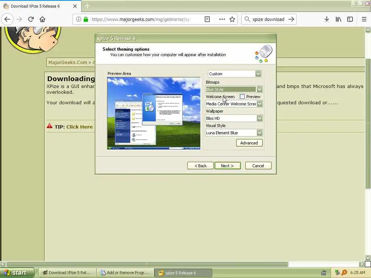Expand the Bitmaps Blue Style dropdown

[259, 89]
